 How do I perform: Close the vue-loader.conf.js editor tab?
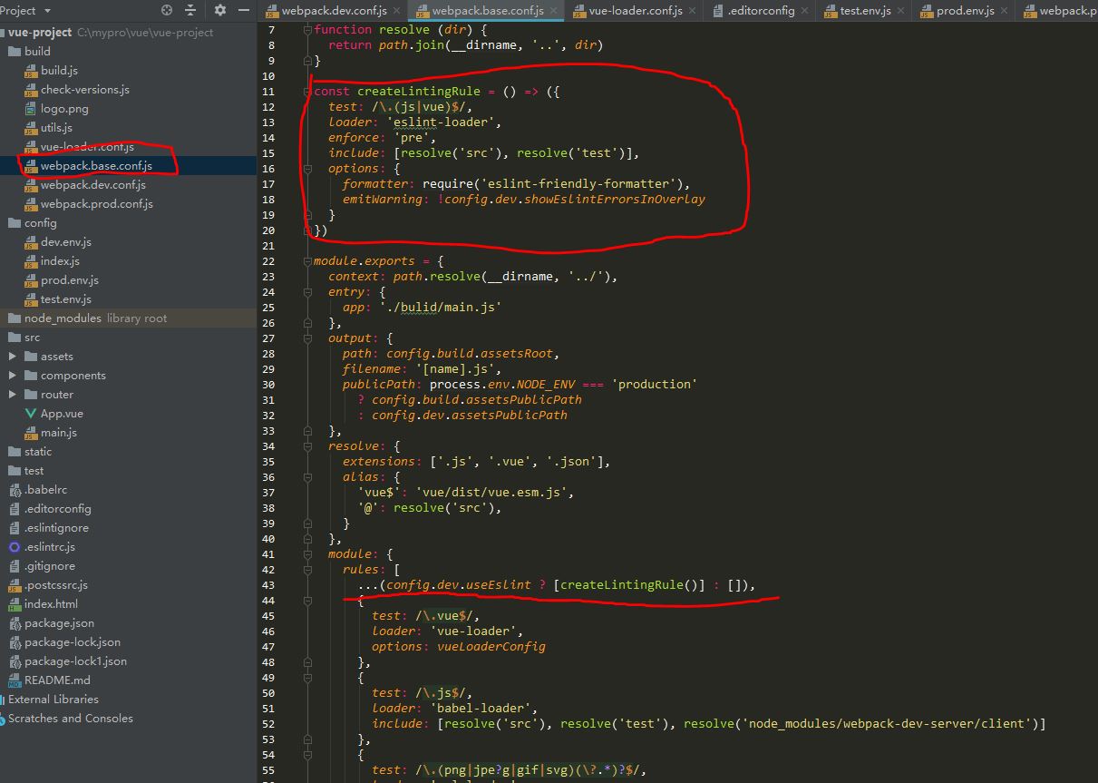point(693,11)
